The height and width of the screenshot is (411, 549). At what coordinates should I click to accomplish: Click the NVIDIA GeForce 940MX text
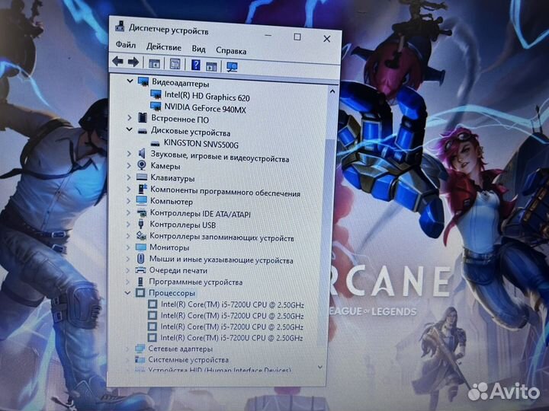(205, 108)
